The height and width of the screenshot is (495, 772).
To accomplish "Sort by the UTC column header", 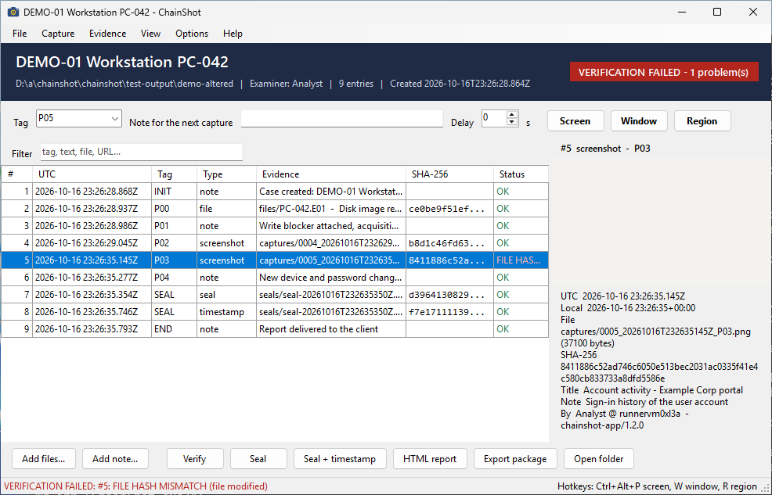I will pyautogui.click(x=92, y=174).
